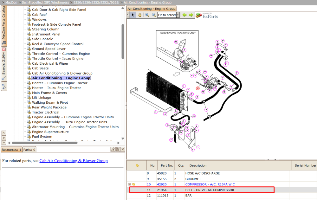Switch to the Parts: 0 tab
Image resolution: width=317 pixels, height=200 pixels.
(x=29, y=150)
